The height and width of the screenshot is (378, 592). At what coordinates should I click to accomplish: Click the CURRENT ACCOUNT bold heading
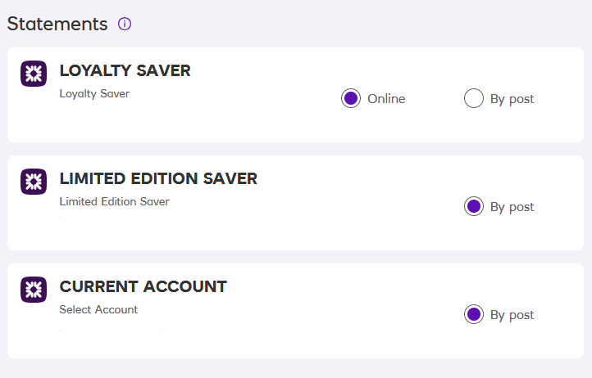[x=143, y=287]
